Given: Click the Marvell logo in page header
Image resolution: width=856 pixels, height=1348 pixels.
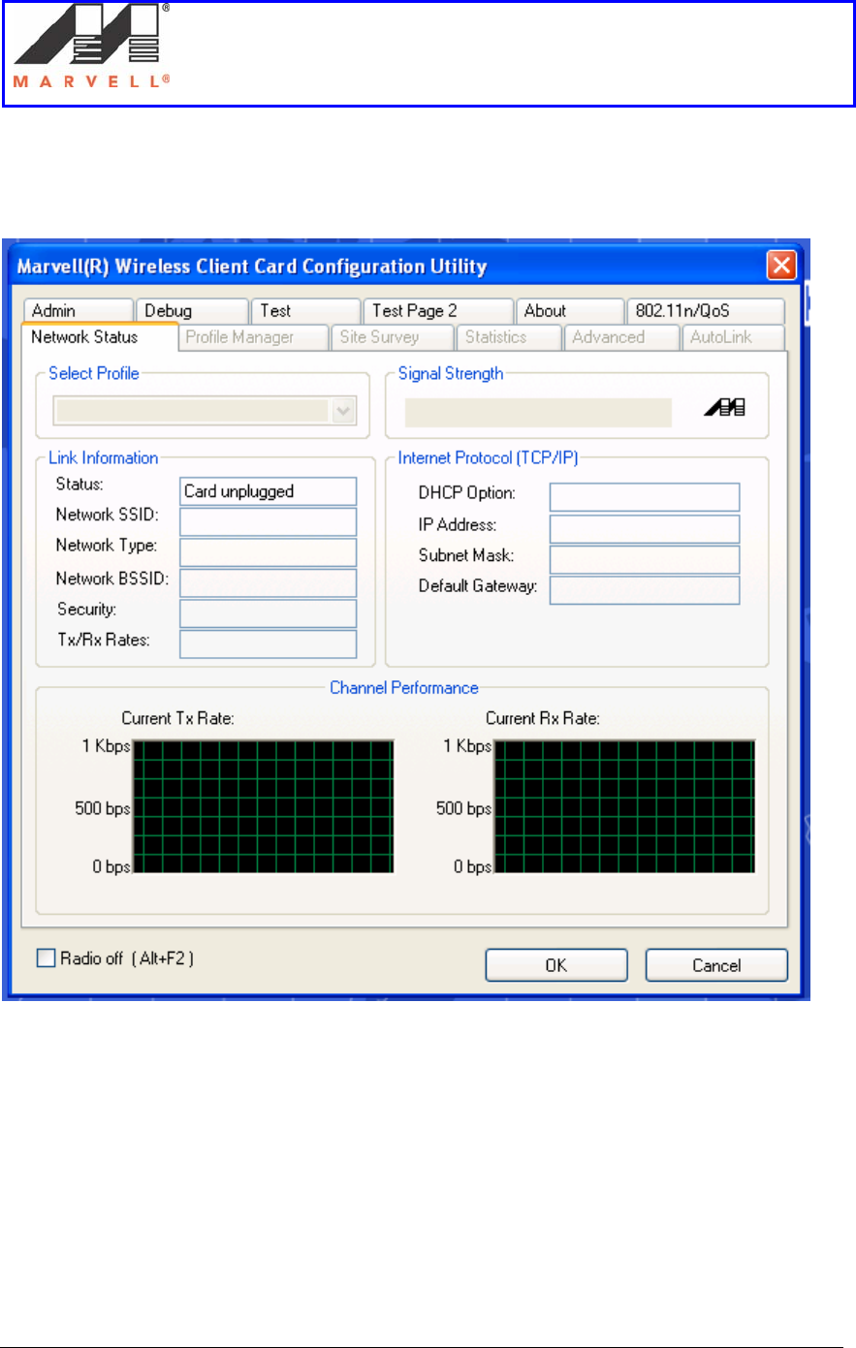Looking at the screenshot, I should point(92,47).
